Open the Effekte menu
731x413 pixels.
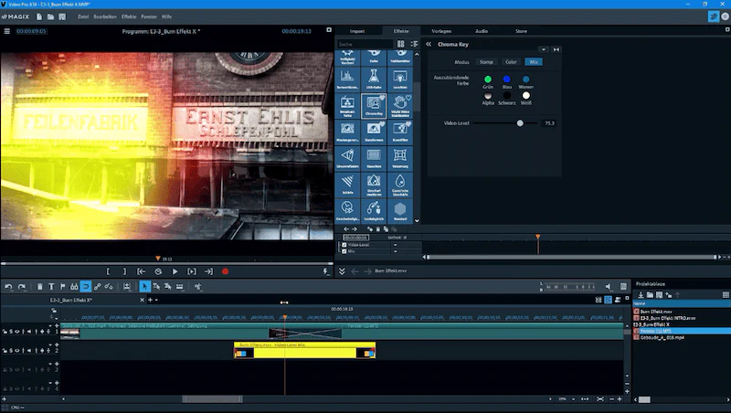coord(129,16)
